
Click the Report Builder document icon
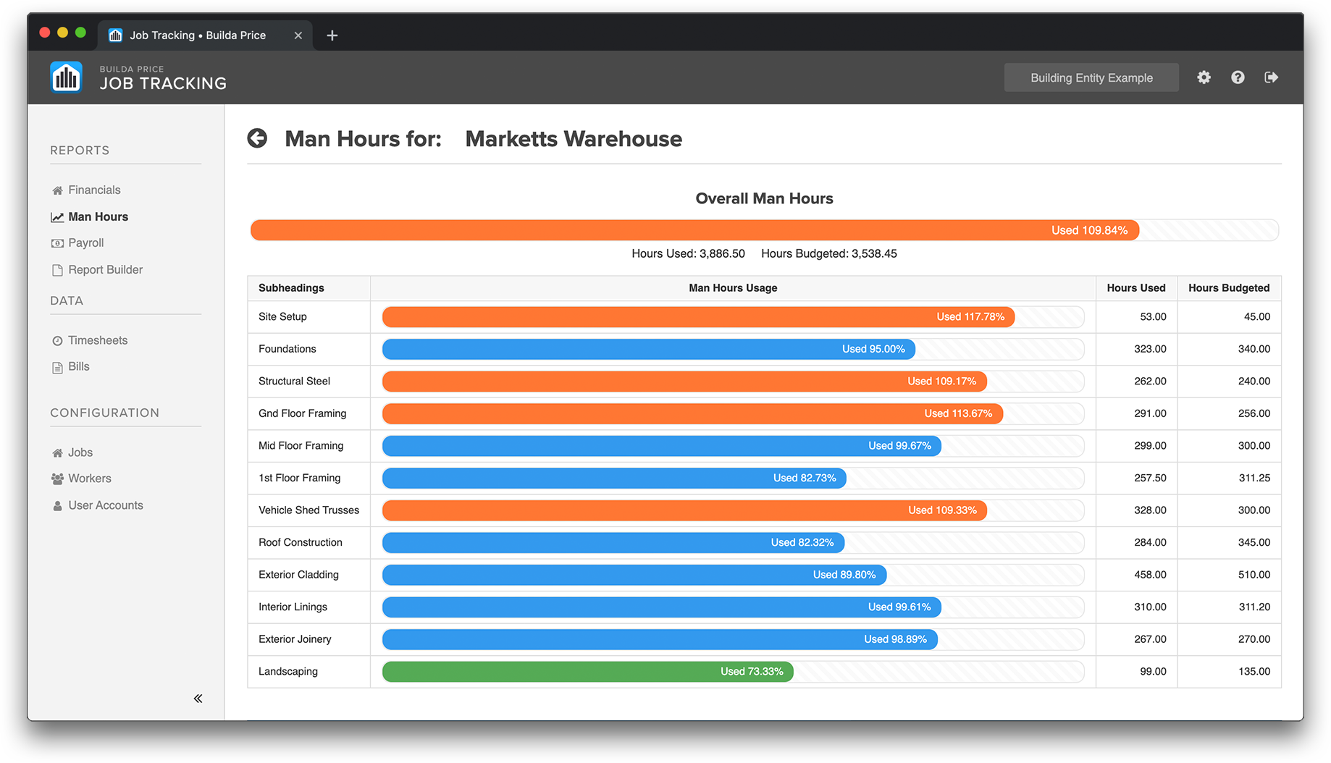pos(57,270)
